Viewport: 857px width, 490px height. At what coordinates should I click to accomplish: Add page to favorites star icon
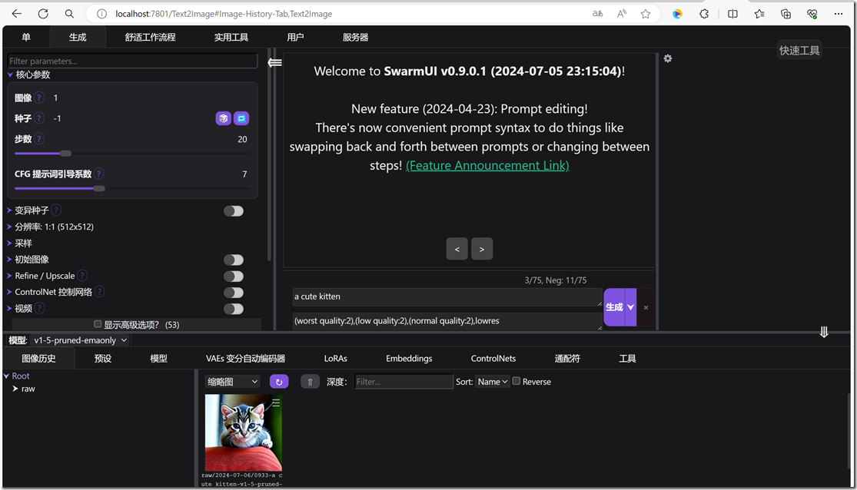pos(646,14)
